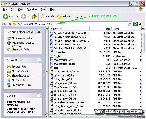
Task: Open the Forward history dropdown arrow
Action: (x=29, y=17)
